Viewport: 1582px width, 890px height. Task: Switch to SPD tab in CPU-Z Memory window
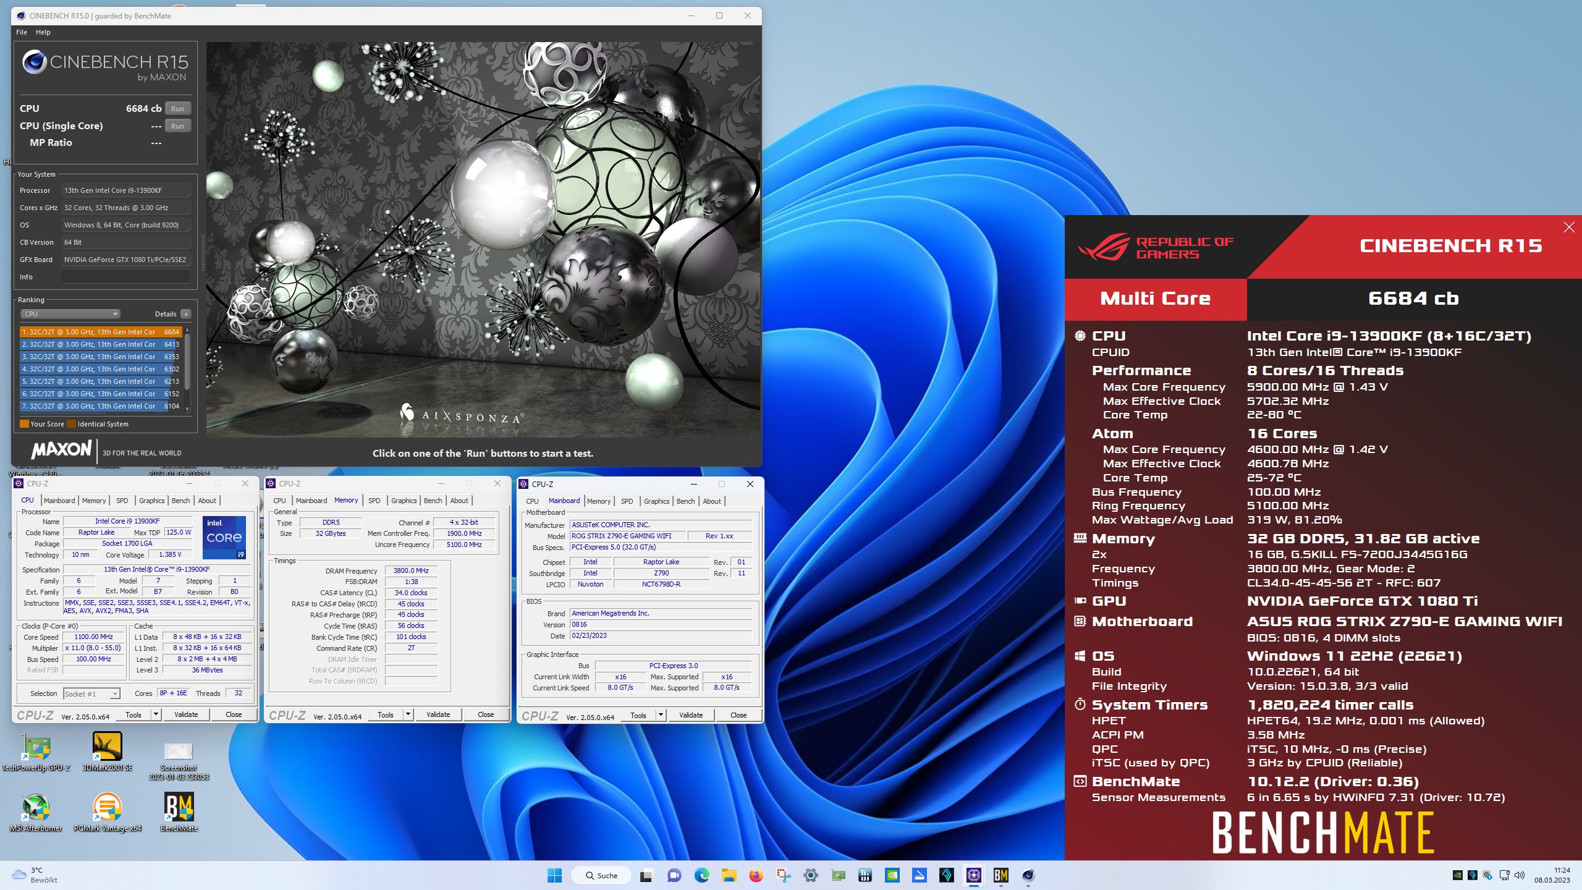pyautogui.click(x=374, y=501)
